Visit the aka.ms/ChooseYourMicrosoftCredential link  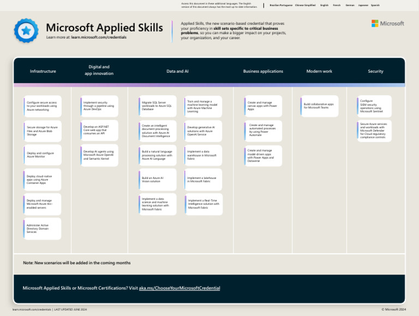[179, 288]
